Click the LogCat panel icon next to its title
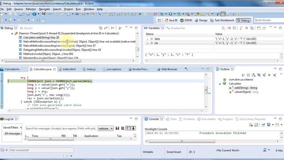Image resolution: width=284 pixels, height=160 pixels. 2,119
